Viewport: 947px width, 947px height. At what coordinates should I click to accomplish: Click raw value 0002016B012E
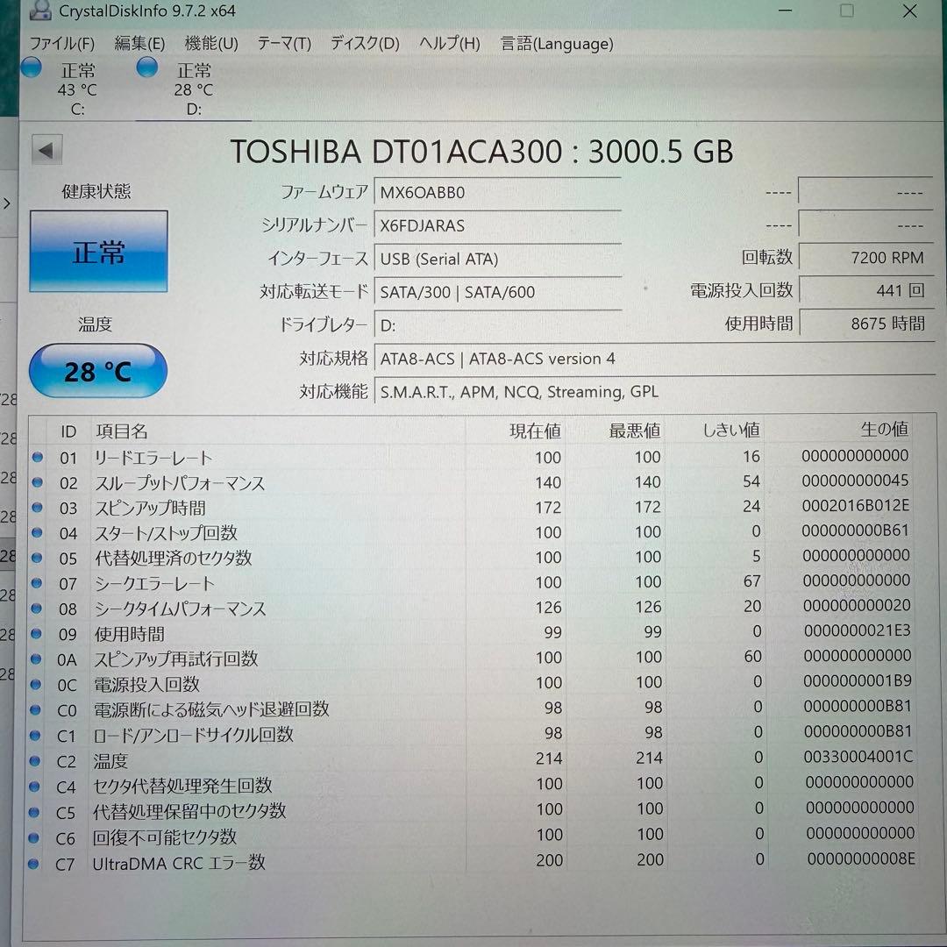click(x=855, y=506)
